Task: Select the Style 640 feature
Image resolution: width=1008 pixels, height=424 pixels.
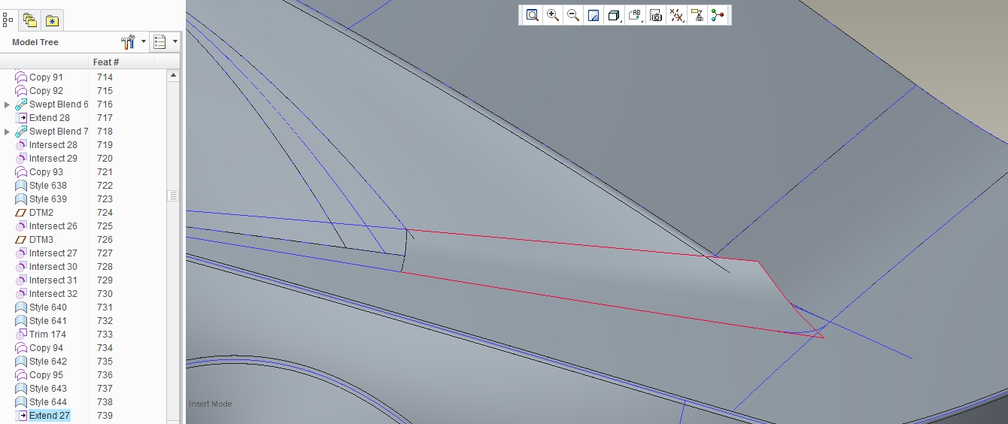Action: click(x=47, y=307)
